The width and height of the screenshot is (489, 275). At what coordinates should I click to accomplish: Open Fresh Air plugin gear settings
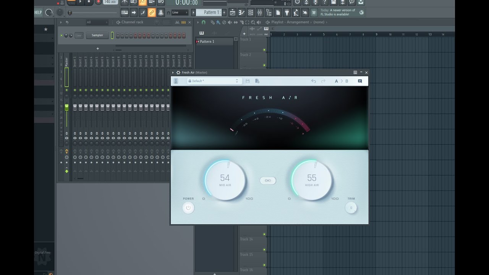[178, 73]
